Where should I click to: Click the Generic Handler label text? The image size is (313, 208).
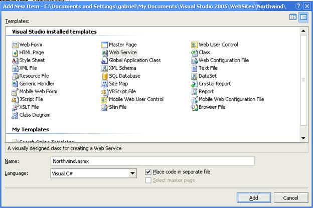(x=37, y=84)
